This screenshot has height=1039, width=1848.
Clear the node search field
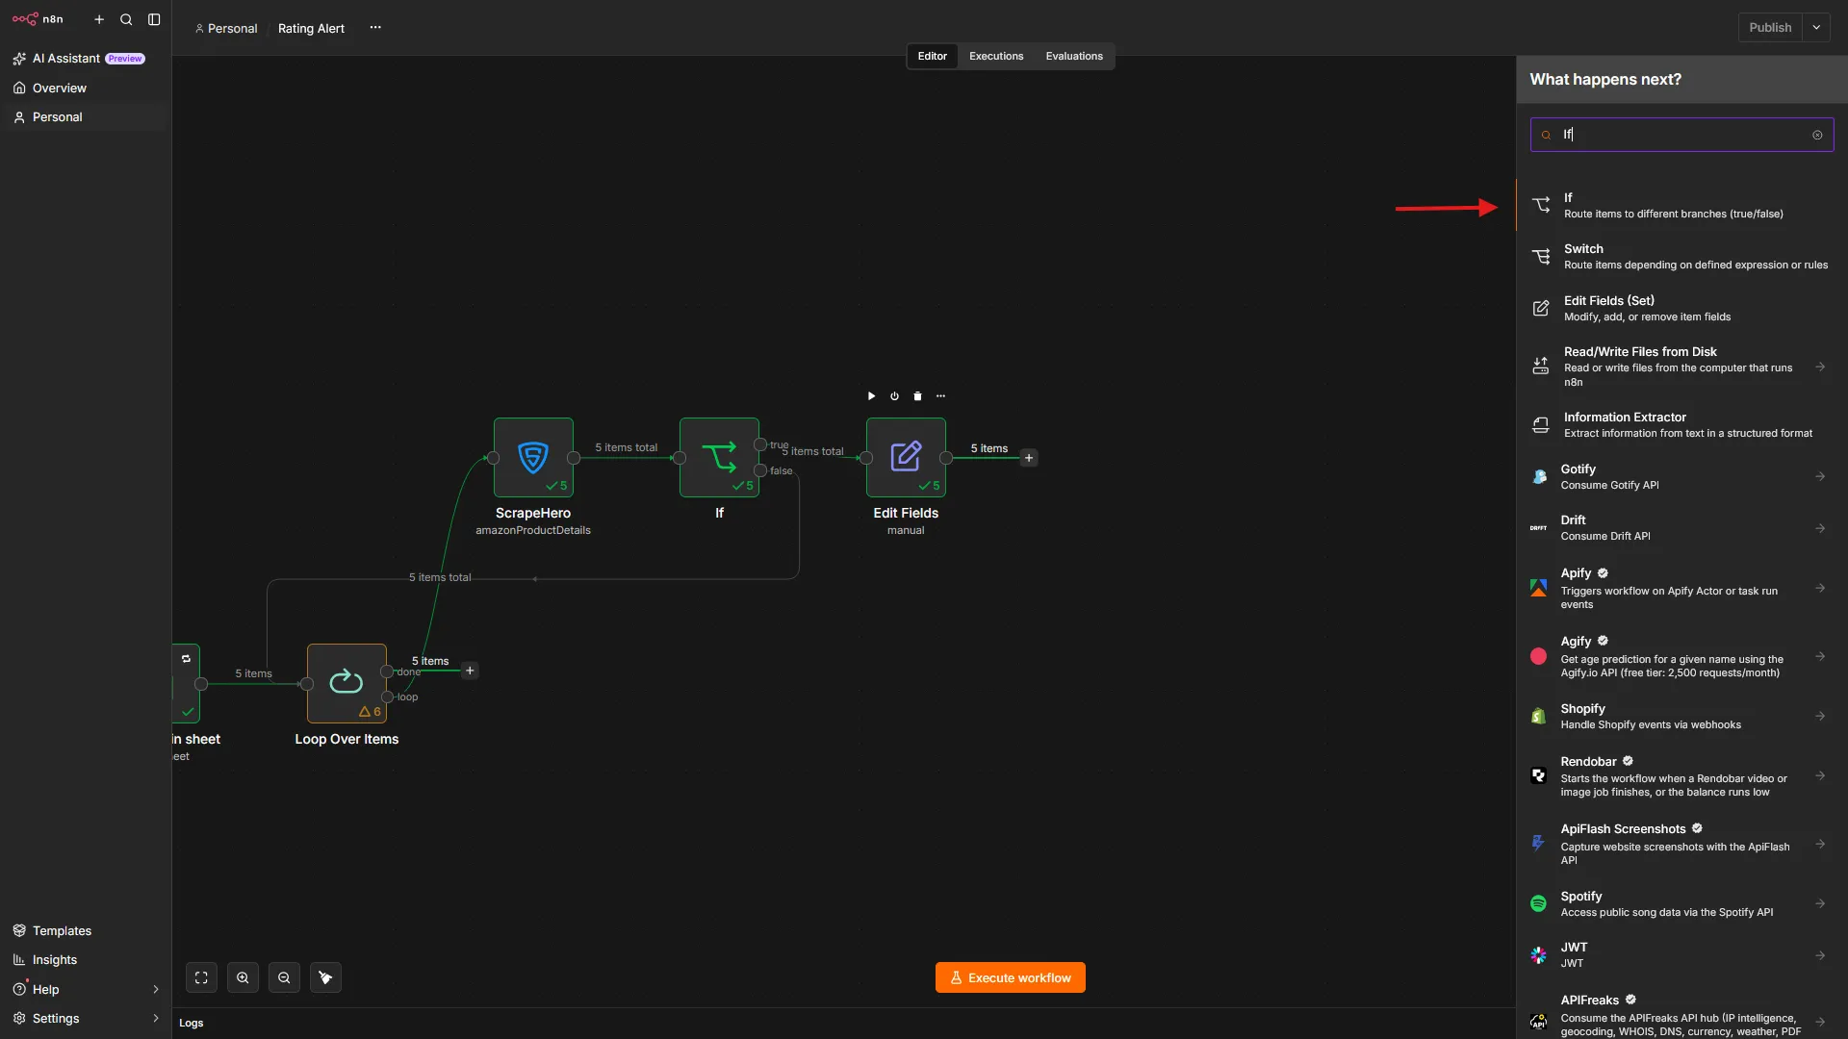pyautogui.click(x=1817, y=135)
